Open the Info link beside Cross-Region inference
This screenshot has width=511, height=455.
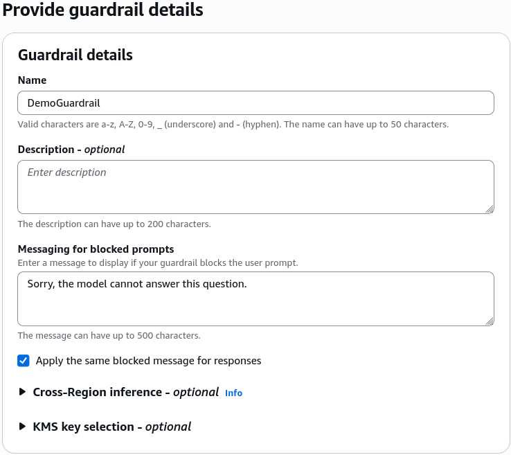(233, 393)
